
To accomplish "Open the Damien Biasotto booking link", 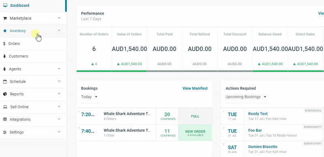I will click(x=262, y=147).
